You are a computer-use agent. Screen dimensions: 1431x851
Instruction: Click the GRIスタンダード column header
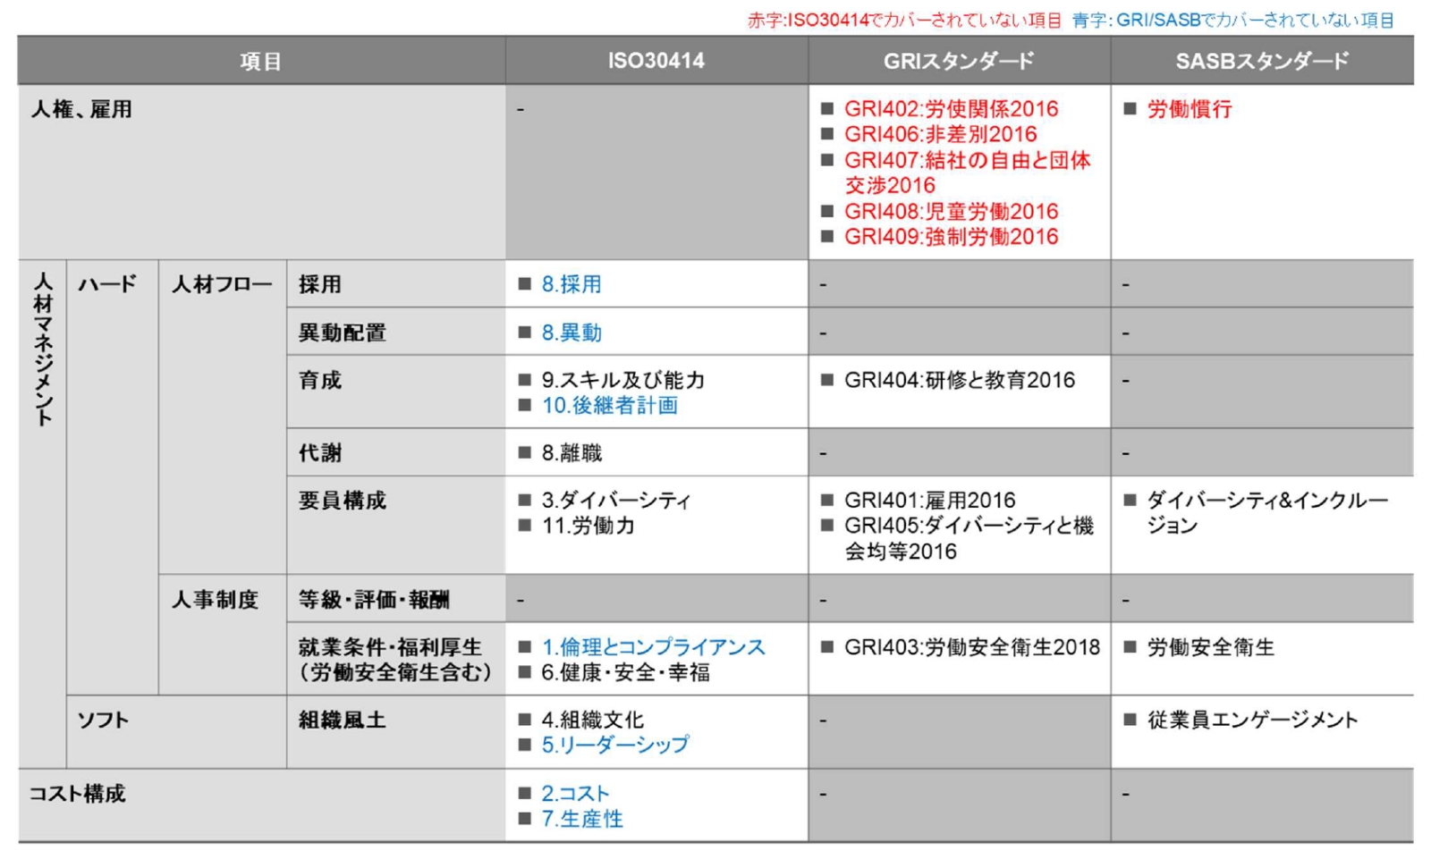coord(959,61)
